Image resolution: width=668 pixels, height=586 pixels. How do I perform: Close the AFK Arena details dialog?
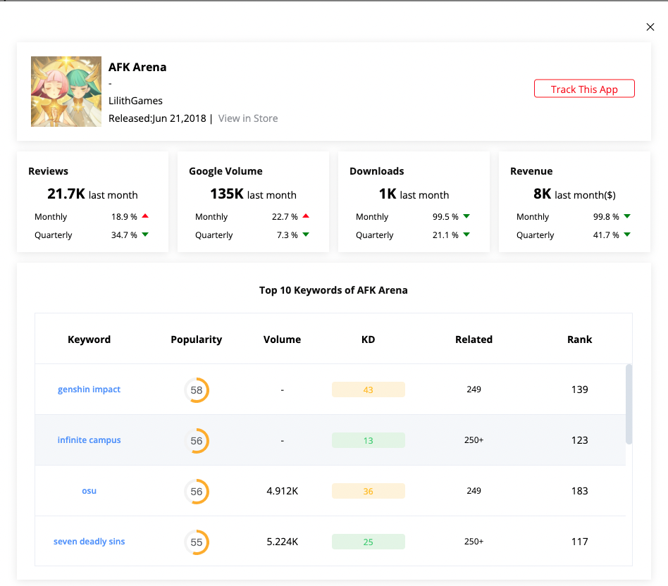pos(650,27)
